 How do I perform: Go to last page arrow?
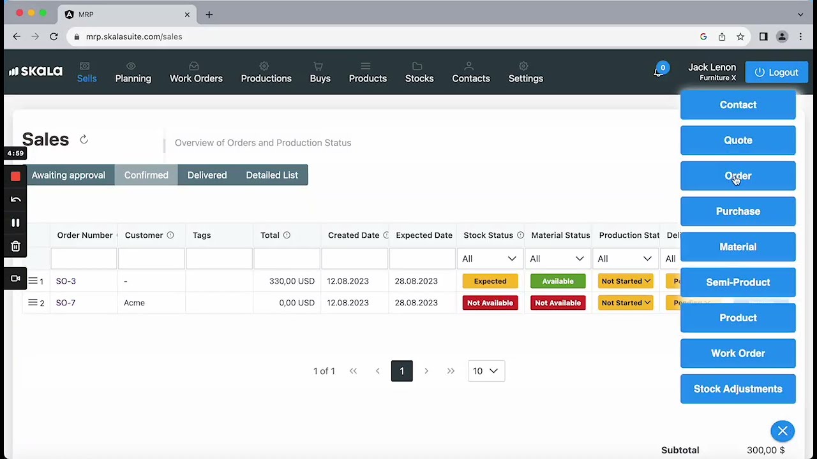(x=451, y=371)
